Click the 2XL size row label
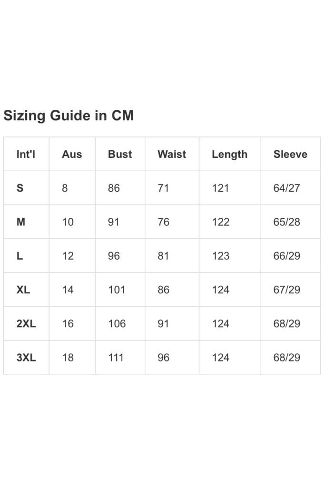 [26, 323]
